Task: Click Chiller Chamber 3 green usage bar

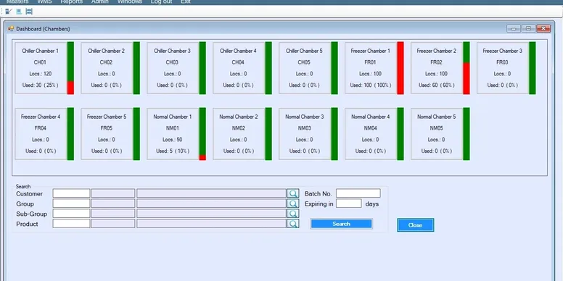Action: pos(202,68)
